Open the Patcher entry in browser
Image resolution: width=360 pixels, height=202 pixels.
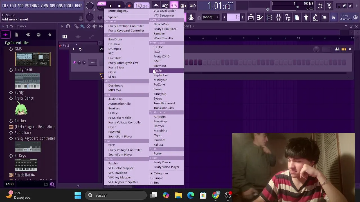(20, 121)
